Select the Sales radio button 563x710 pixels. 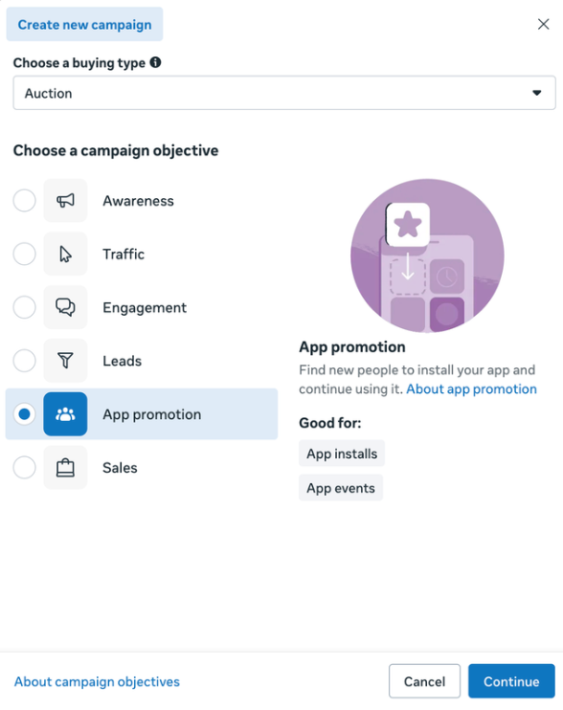25,467
